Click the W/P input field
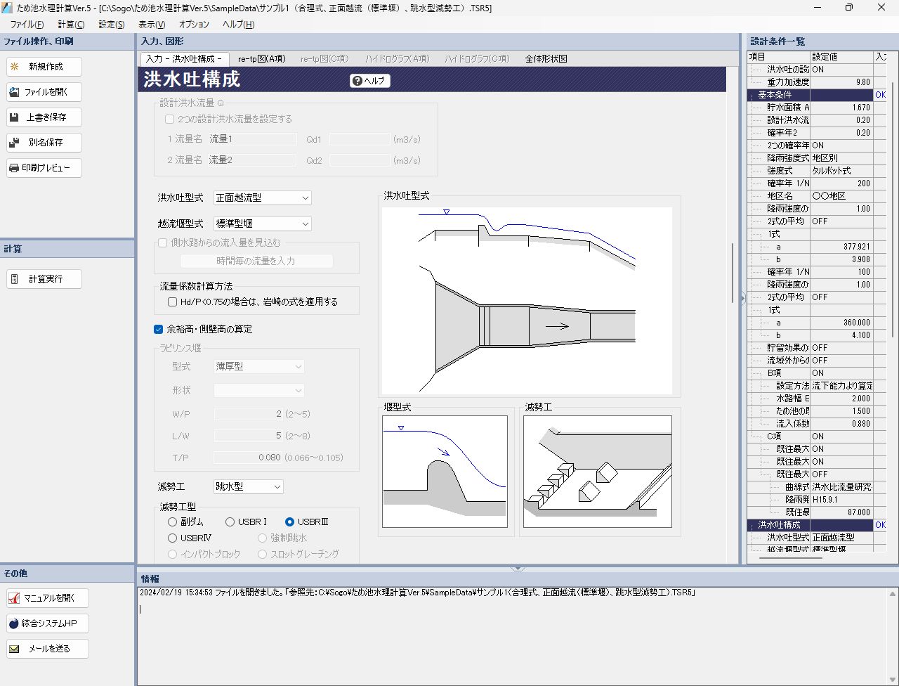The width and height of the screenshot is (899, 686). 248,415
